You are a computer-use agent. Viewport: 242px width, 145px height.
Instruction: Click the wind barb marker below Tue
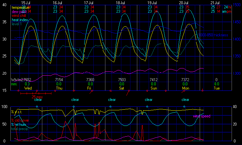pyautogui.click(x=203, y=90)
